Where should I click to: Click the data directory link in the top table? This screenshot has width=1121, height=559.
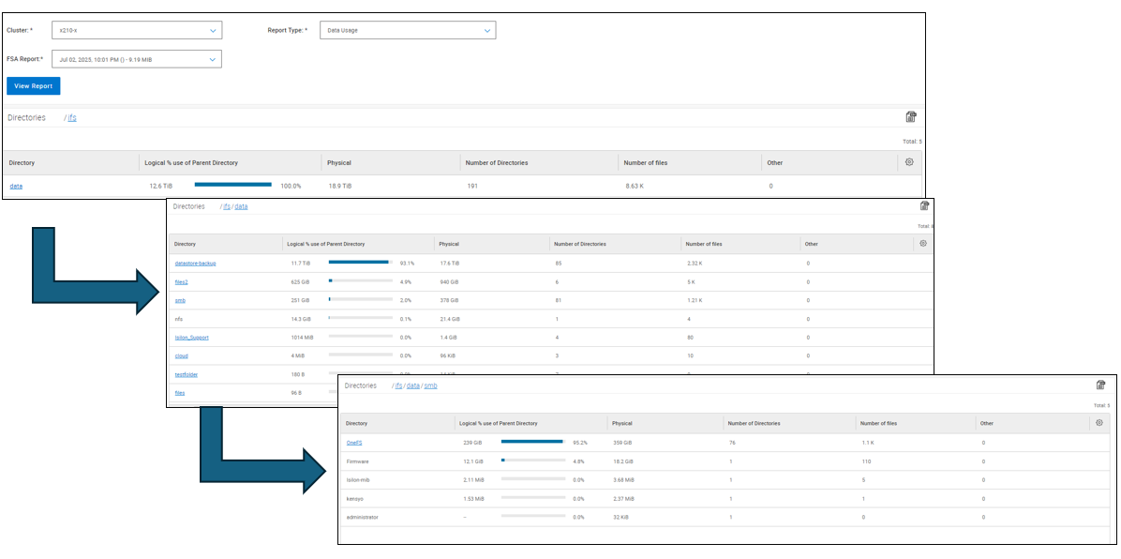point(16,186)
